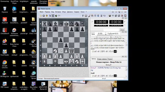165x92 pixels.
Task: Select the white queen on f3
Action: click(x=72, y=51)
